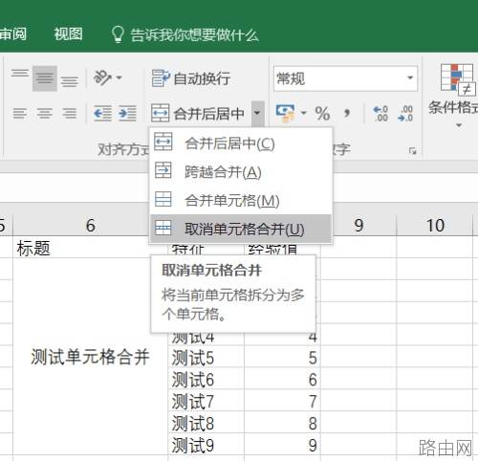This screenshot has height=461, width=478.
Task: Select 合并单元格(M) menu item
Action: coord(241,201)
